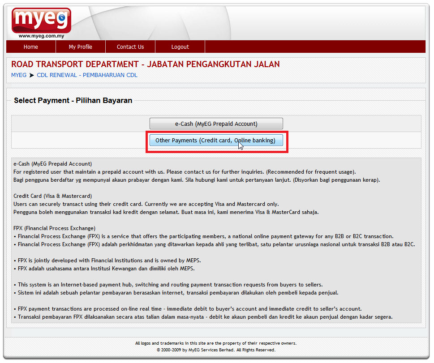
Task: Click the logos and trademarks footer notice
Action: point(216,343)
